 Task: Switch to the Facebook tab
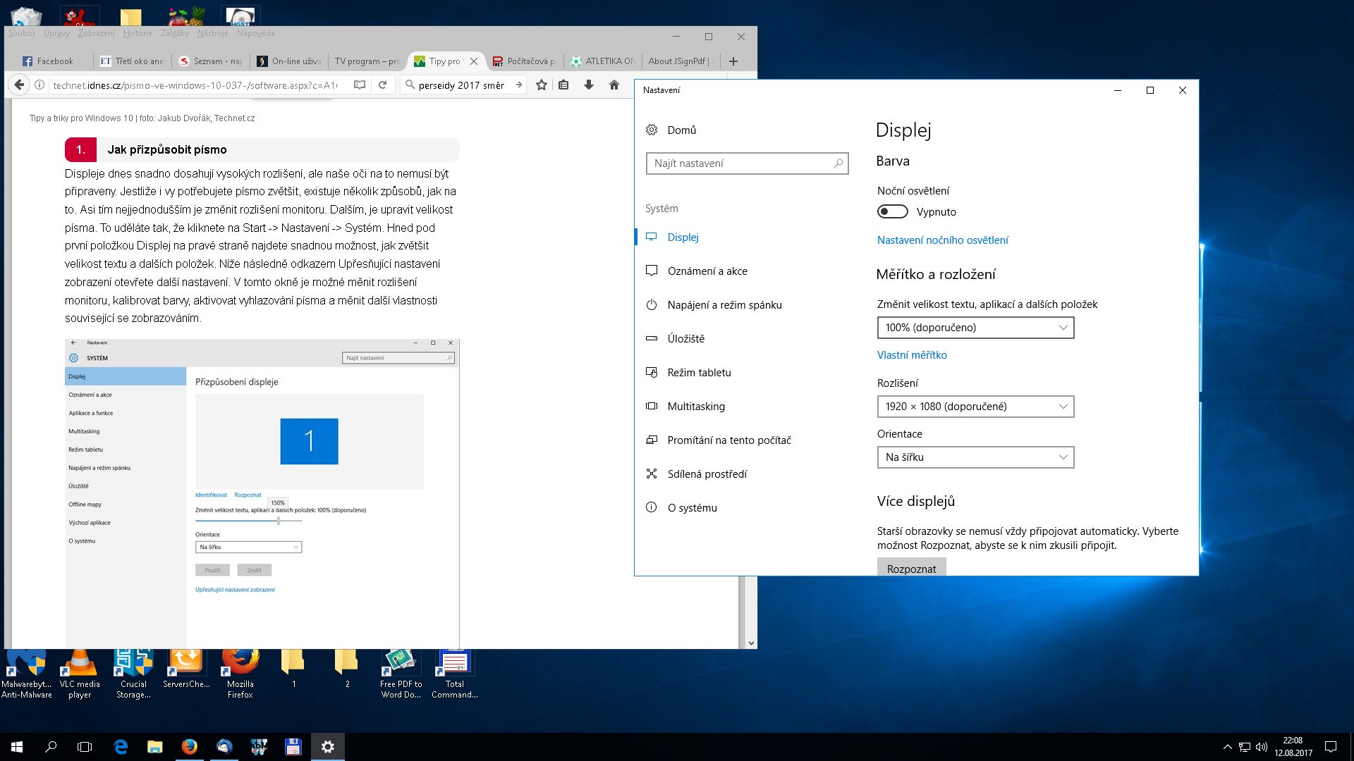pyautogui.click(x=48, y=61)
